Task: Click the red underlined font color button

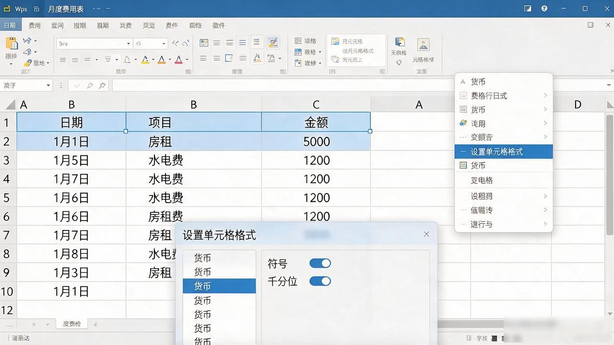Action: (x=178, y=60)
